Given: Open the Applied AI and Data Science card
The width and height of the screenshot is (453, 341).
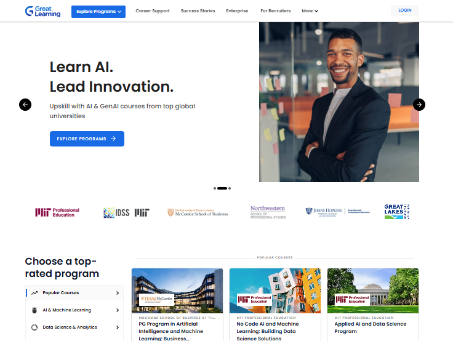Looking at the screenshot, I should click(x=373, y=304).
